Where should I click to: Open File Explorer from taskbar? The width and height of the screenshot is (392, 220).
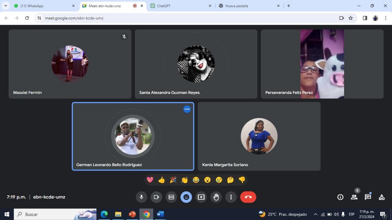click(x=118, y=214)
